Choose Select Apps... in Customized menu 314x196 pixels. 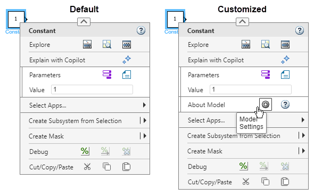pos(206,120)
